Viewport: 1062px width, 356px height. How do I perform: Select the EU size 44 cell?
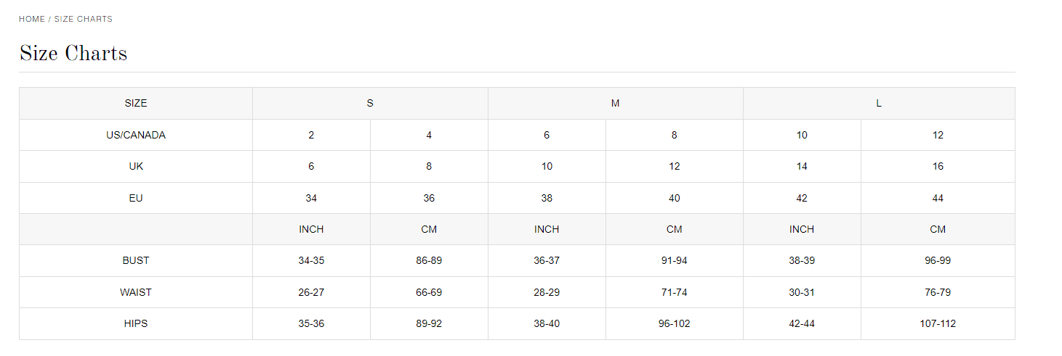point(938,198)
